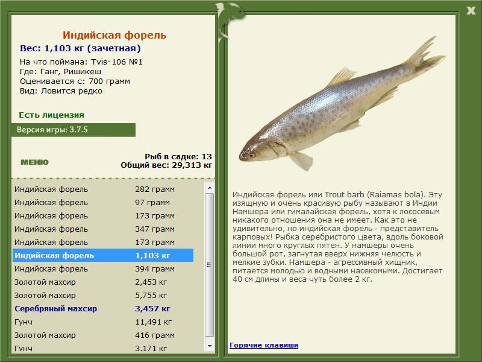Select Золотой махсир 2,453 кг row

(103, 282)
